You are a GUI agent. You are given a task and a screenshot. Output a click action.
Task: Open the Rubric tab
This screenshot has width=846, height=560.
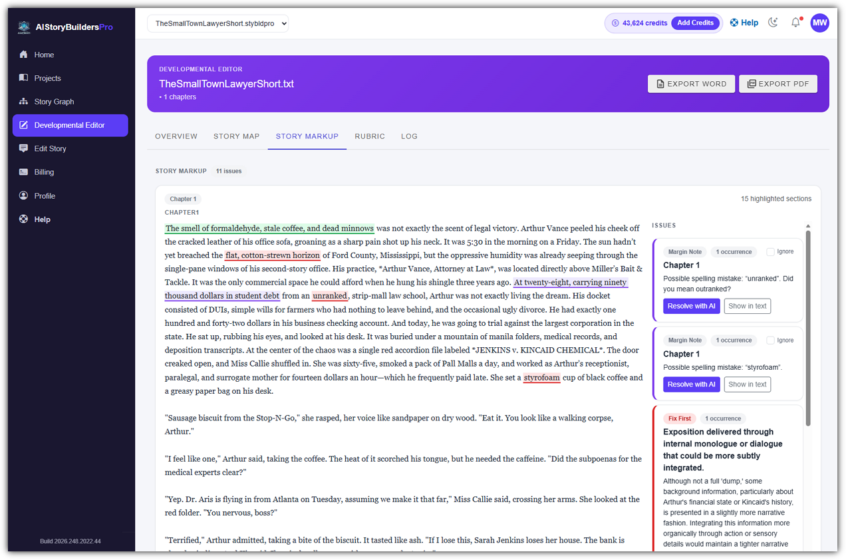pos(370,136)
